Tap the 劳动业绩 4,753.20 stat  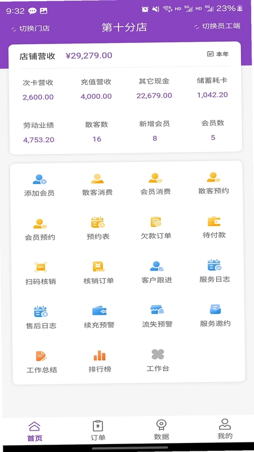[x=38, y=133]
